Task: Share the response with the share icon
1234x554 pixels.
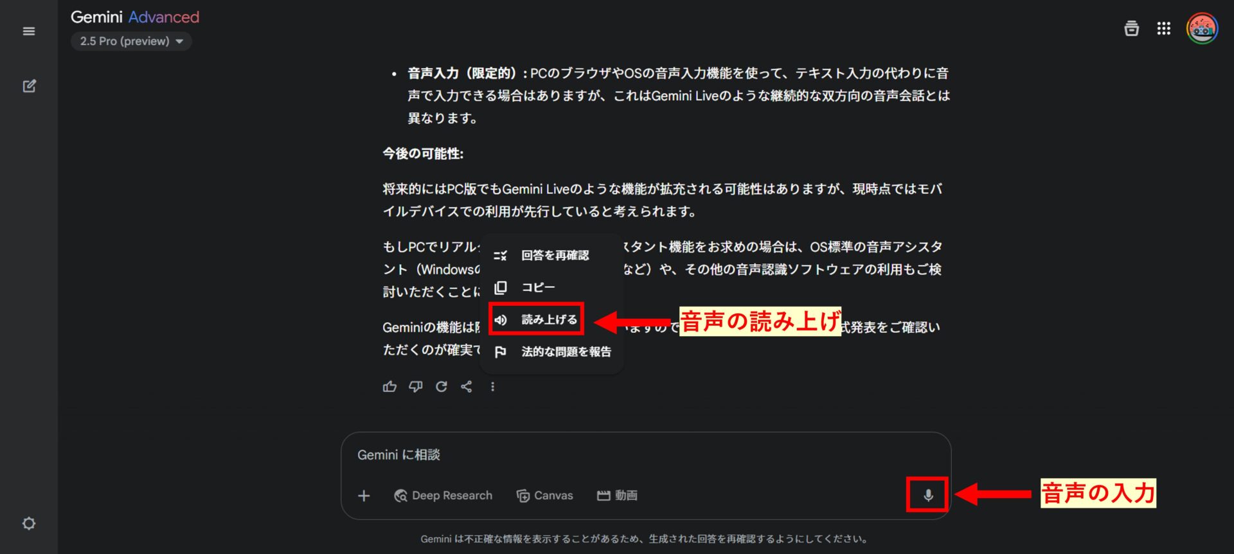Action: click(x=467, y=386)
